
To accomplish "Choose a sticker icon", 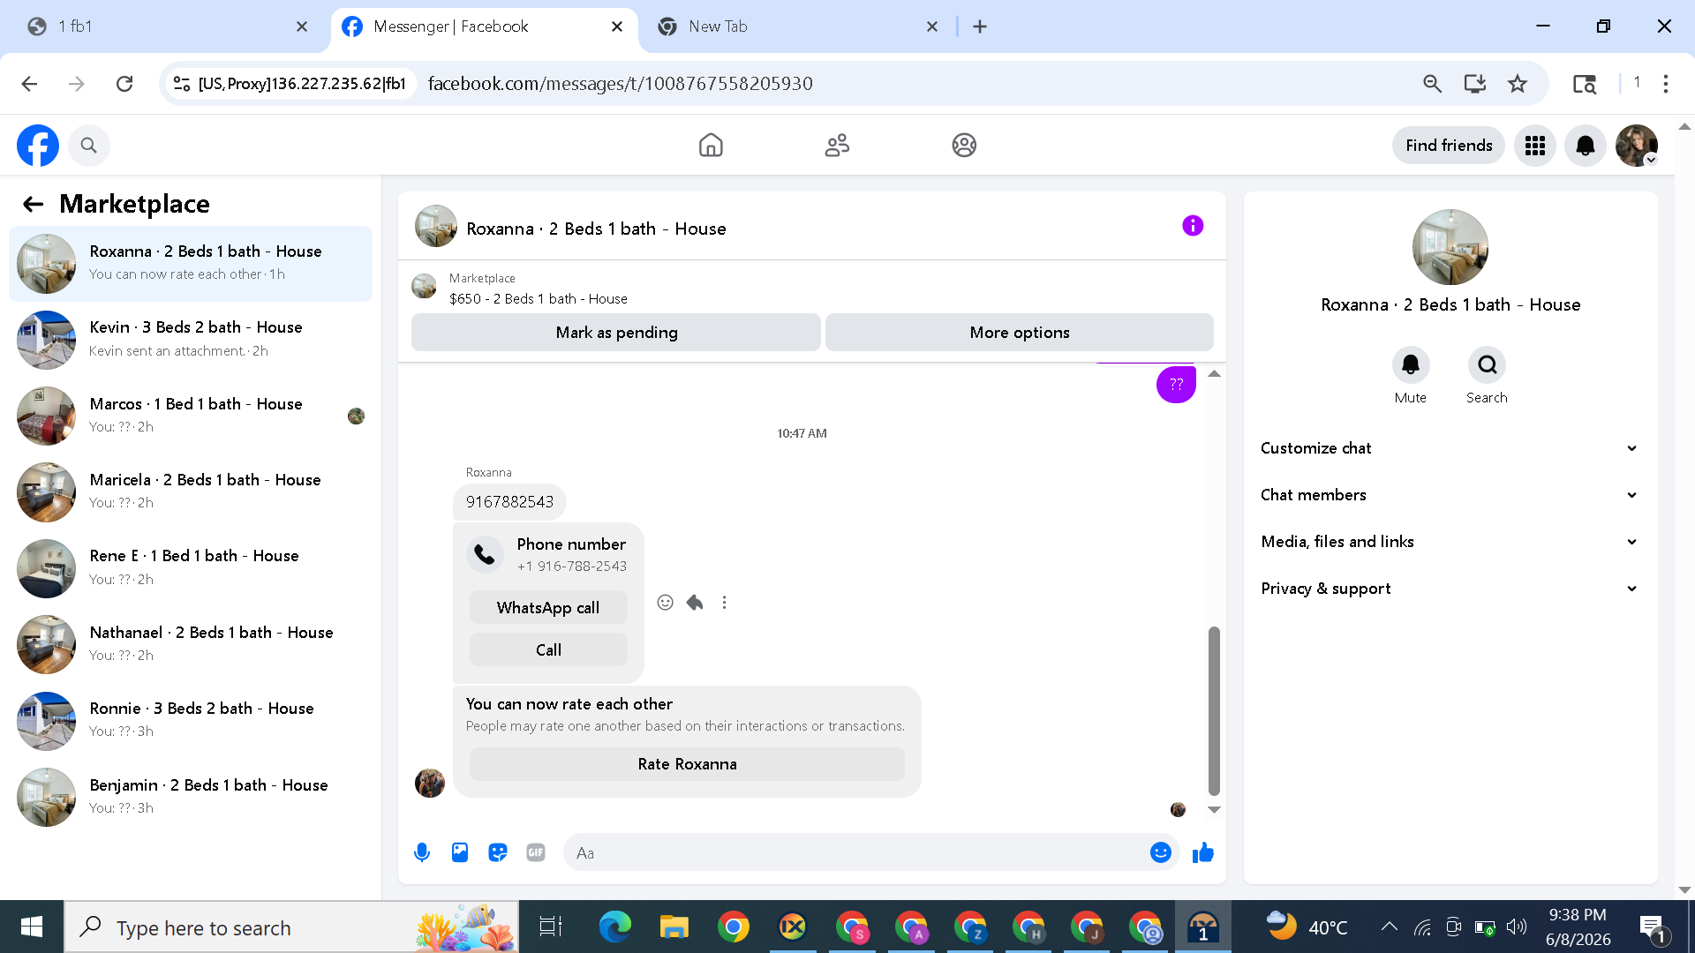I will [x=498, y=852].
